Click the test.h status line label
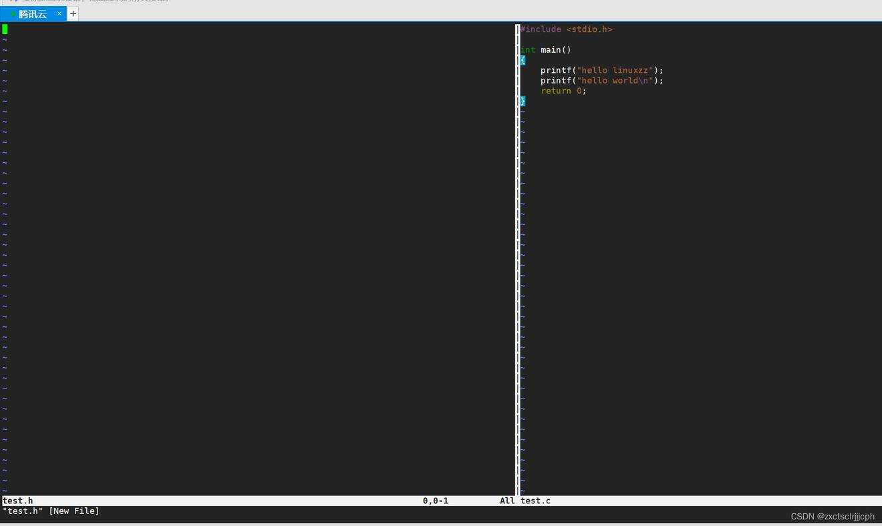Image resolution: width=882 pixels, height=526 pixels. [18, 501]
